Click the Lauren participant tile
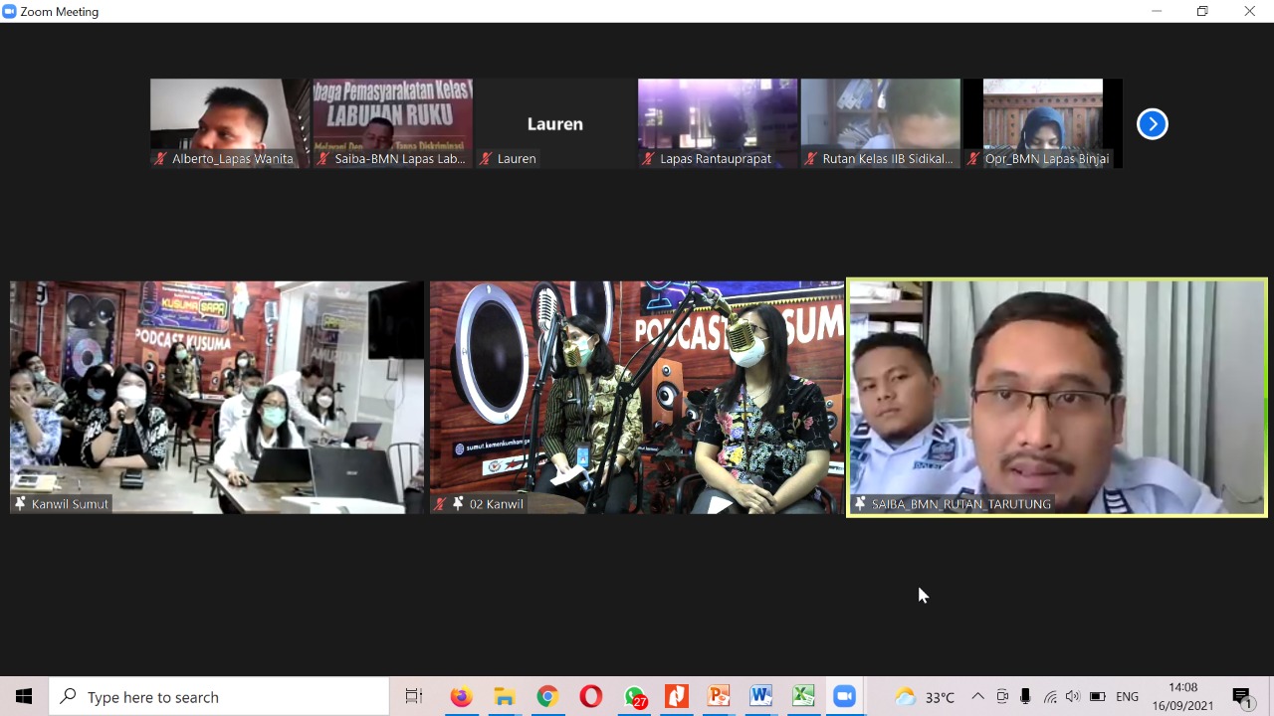This screenshot has width=1274, height=716. pyautogui.click(x=554, y=123)
